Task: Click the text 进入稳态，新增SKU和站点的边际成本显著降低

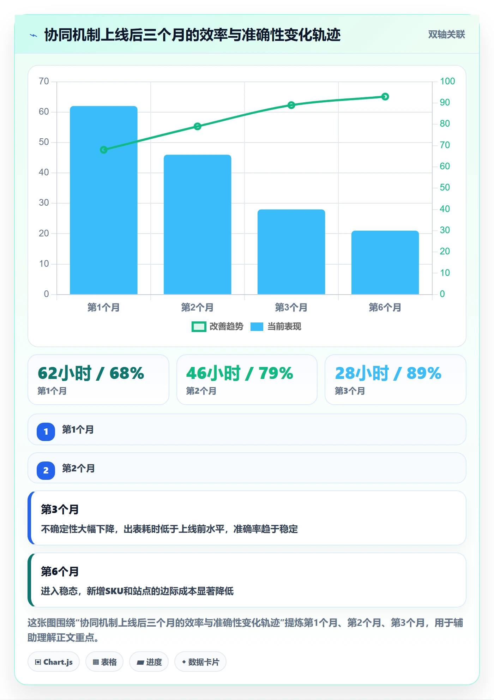Action: [137, 591]
